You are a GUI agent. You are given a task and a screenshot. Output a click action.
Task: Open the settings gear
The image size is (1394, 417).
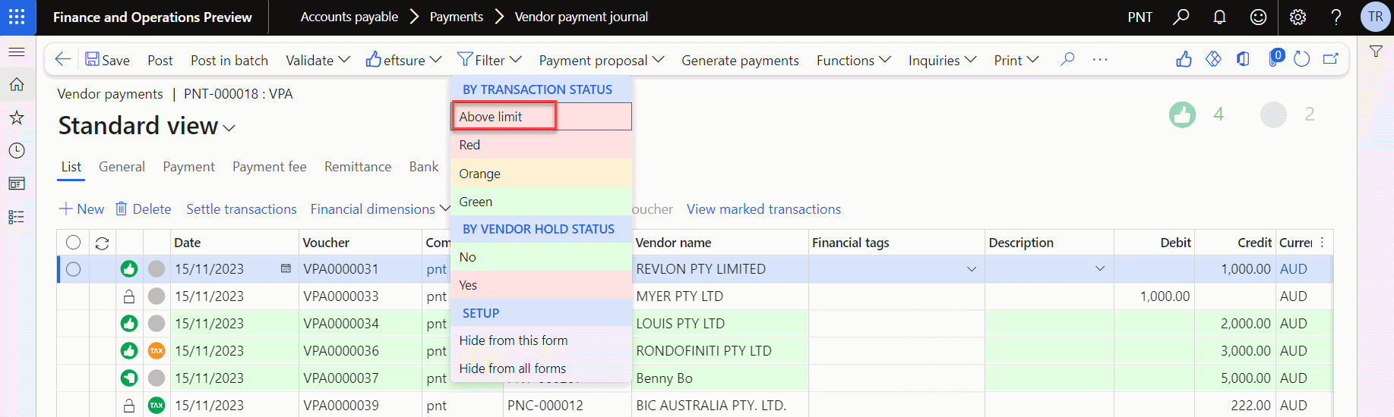pyautogui.click(x=1298, y=17)
